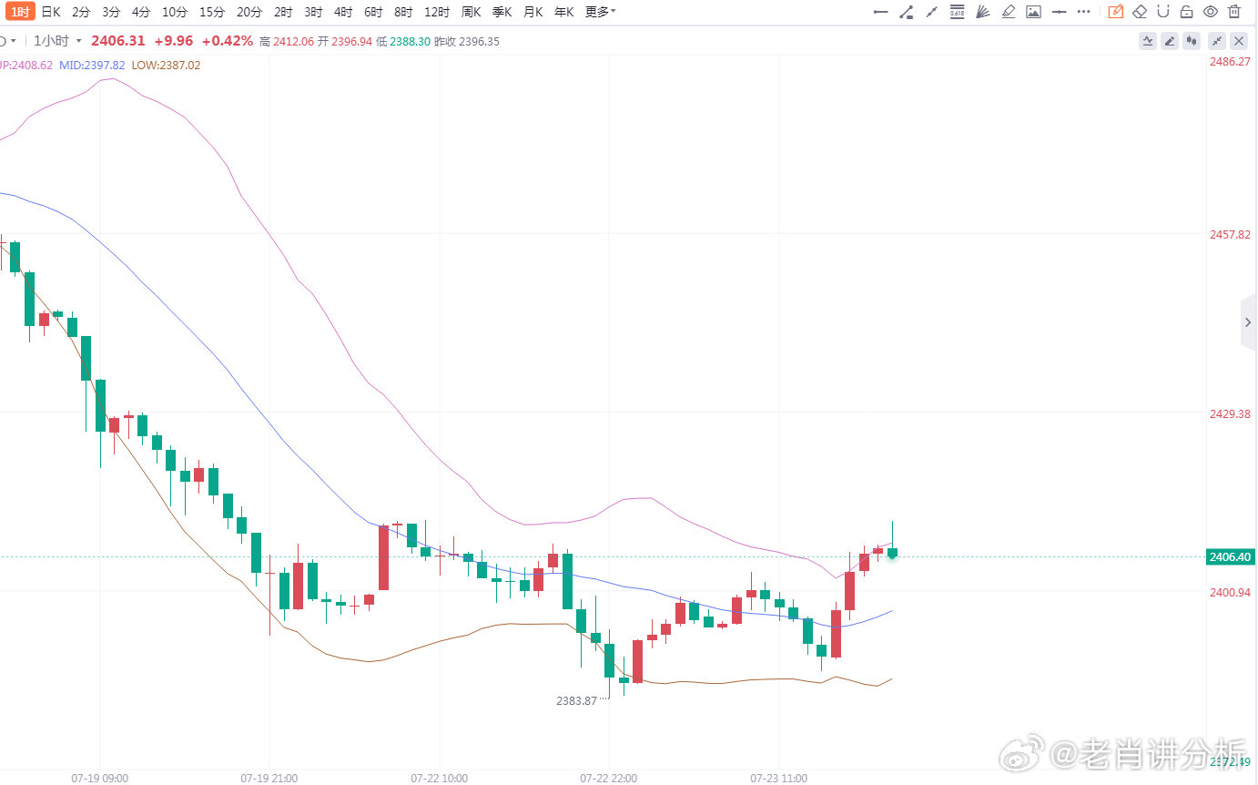This screenshot has width=1258, height=785.
Task: Open the 1小时 period dropdown
Action: point(58,41)
